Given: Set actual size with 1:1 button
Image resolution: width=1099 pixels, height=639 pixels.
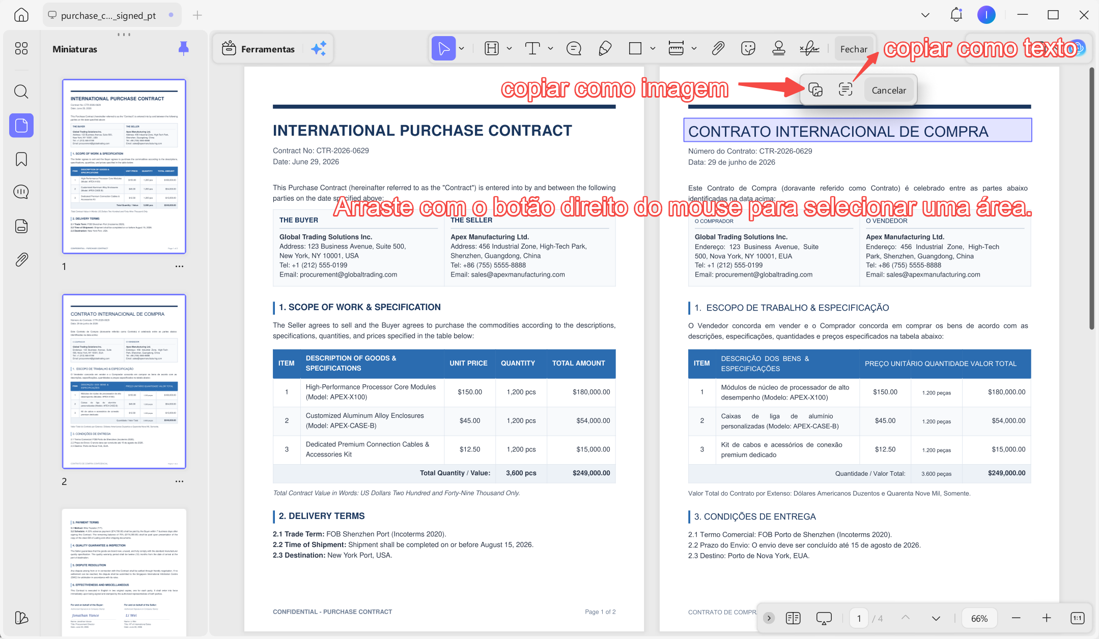Looking at the screenshot, I should coord(1078,618).
